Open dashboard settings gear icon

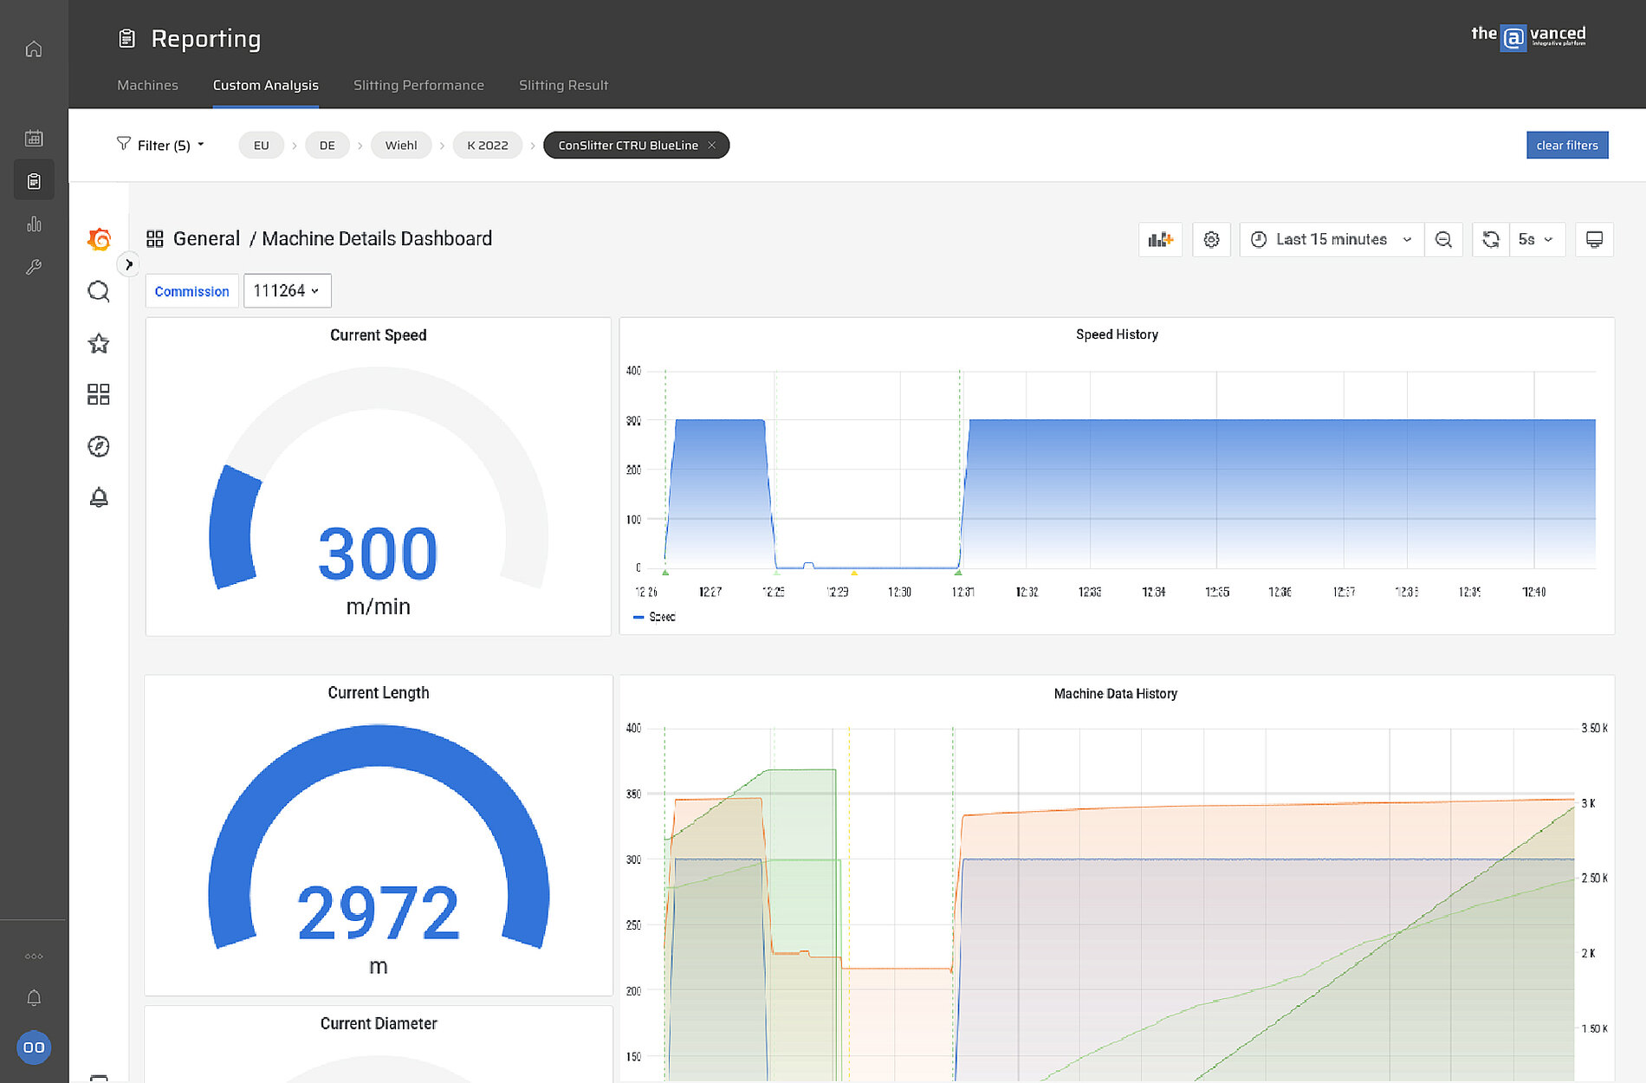coord(1211,240)
